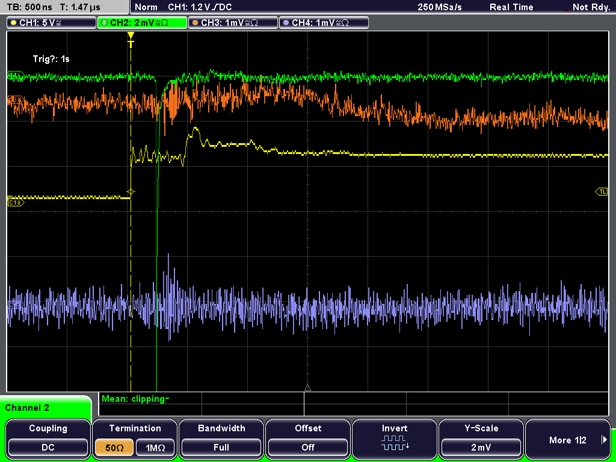
Task: Go to More 1|2 menu page
Action: (x=568, y=439)
